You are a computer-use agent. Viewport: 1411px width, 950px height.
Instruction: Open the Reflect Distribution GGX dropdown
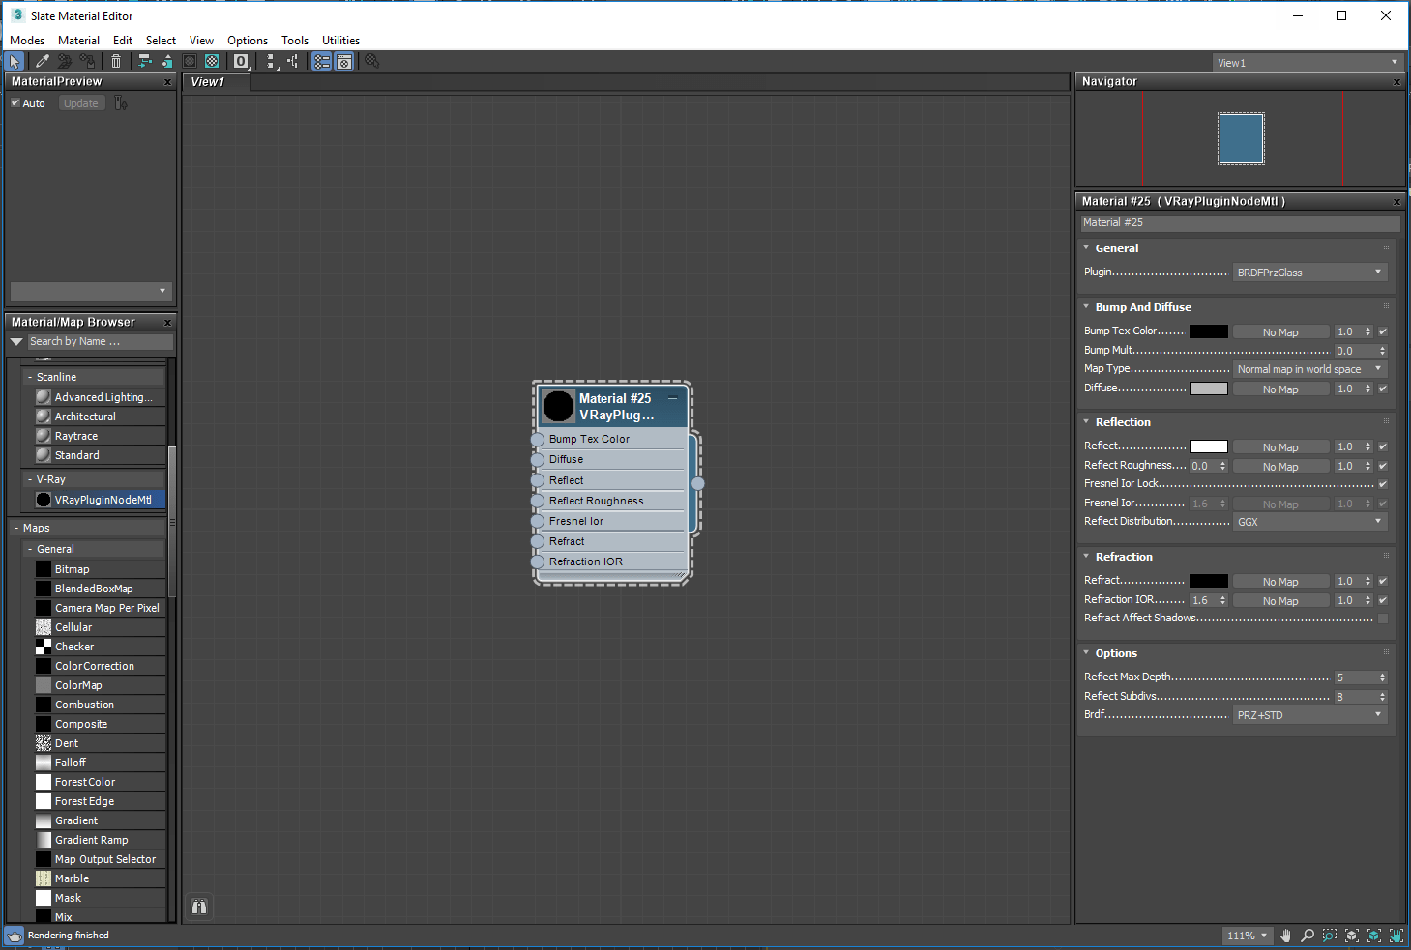point(1309,522)
